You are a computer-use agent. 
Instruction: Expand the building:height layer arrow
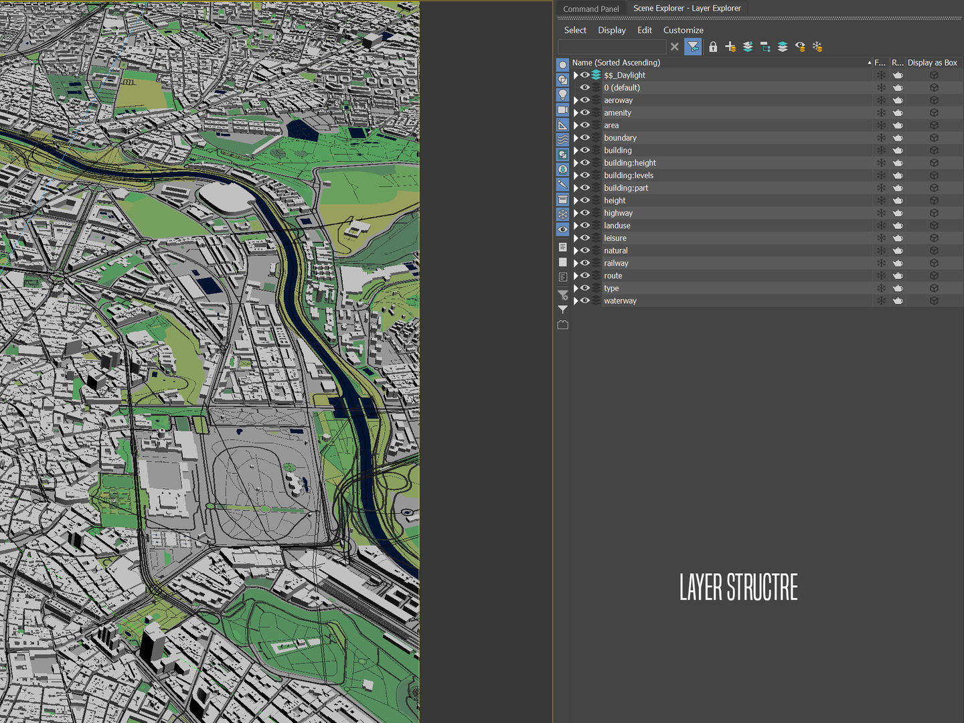(x=576, y=162)
